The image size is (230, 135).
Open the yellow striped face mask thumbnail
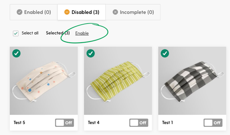[x=118, y=81]
